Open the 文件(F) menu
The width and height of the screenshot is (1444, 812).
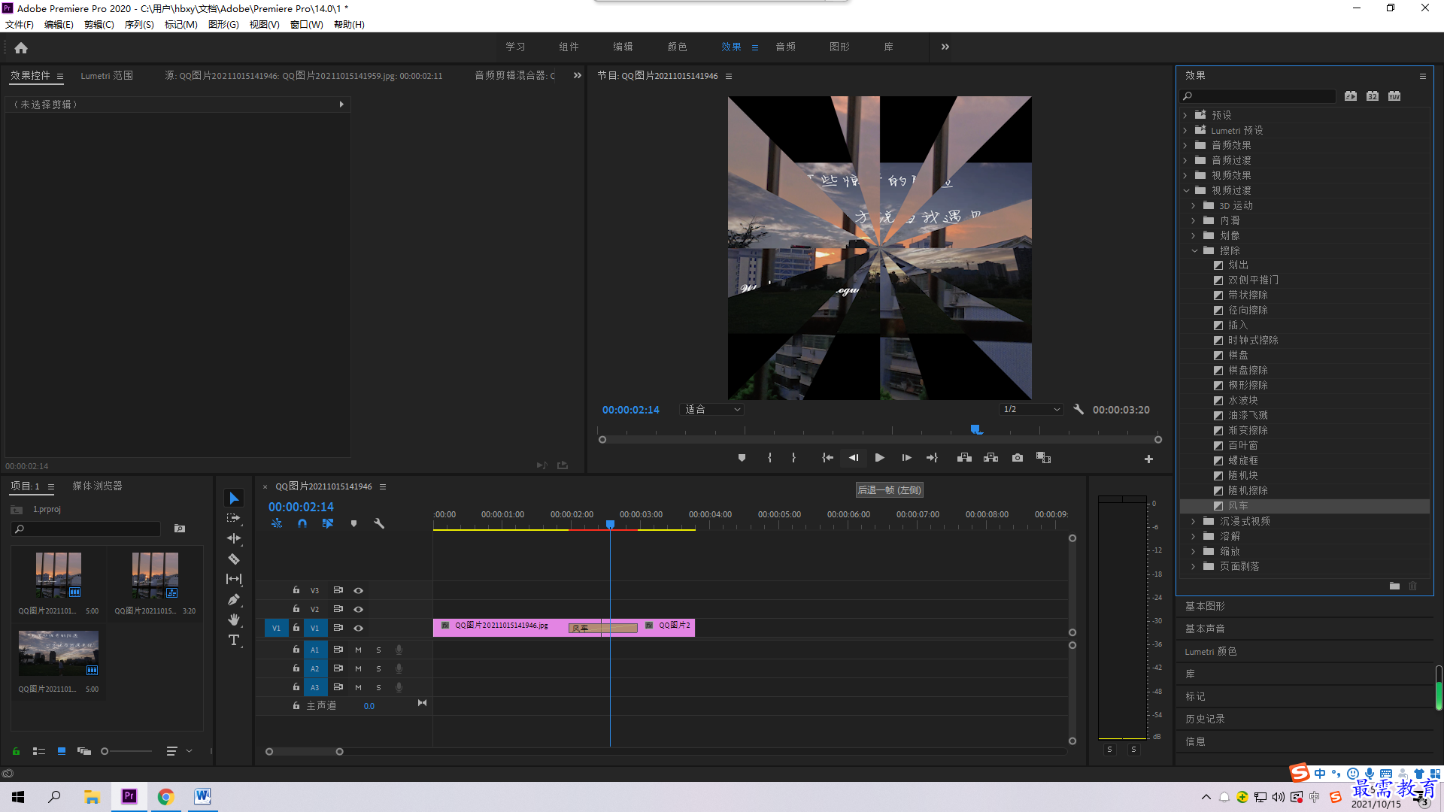click(20, 25)
